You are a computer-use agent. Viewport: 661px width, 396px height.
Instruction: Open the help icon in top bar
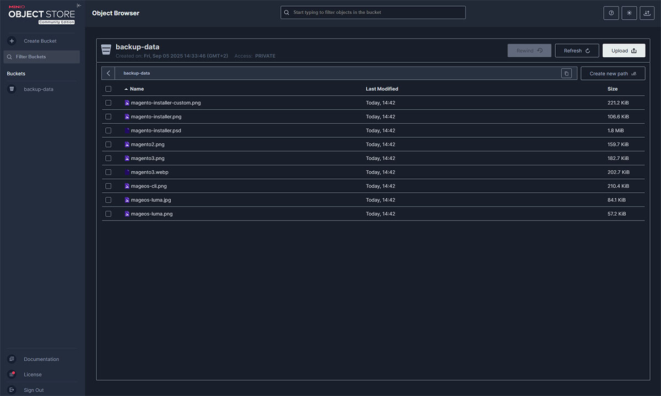[x=611, y=13]
